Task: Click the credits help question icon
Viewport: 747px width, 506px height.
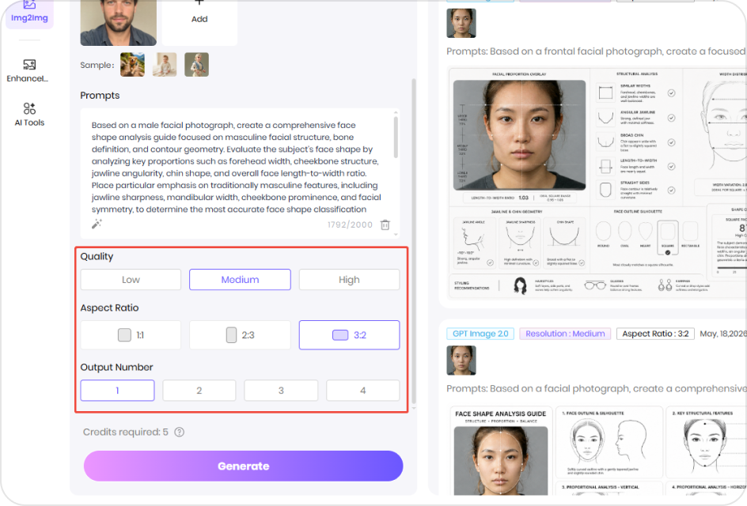Action: pos(179,432)
